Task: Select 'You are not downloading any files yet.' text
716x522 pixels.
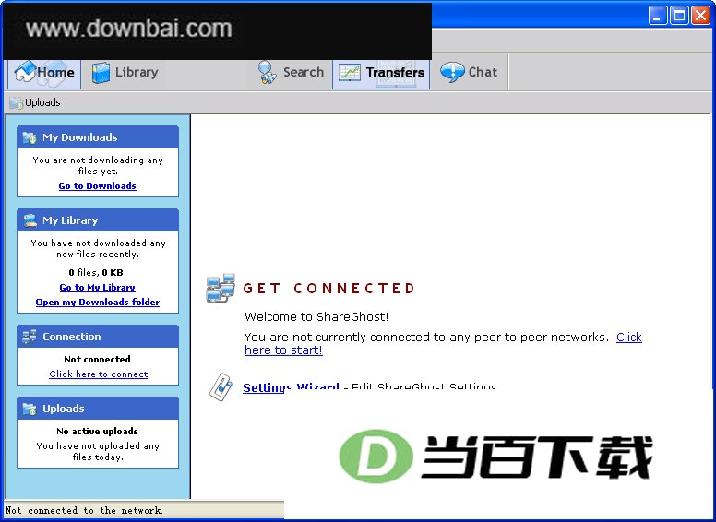Action: (x=98, y=165)
